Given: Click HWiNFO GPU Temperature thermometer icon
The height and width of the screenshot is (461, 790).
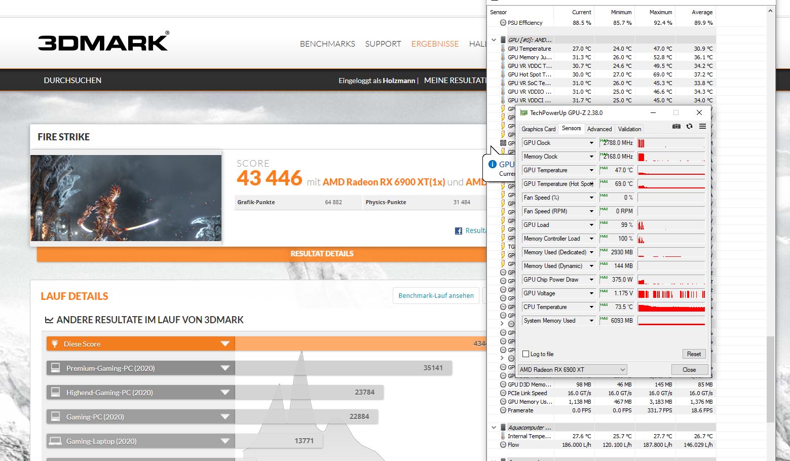Looking at the screenshot, I should click(x=503, y=49).
